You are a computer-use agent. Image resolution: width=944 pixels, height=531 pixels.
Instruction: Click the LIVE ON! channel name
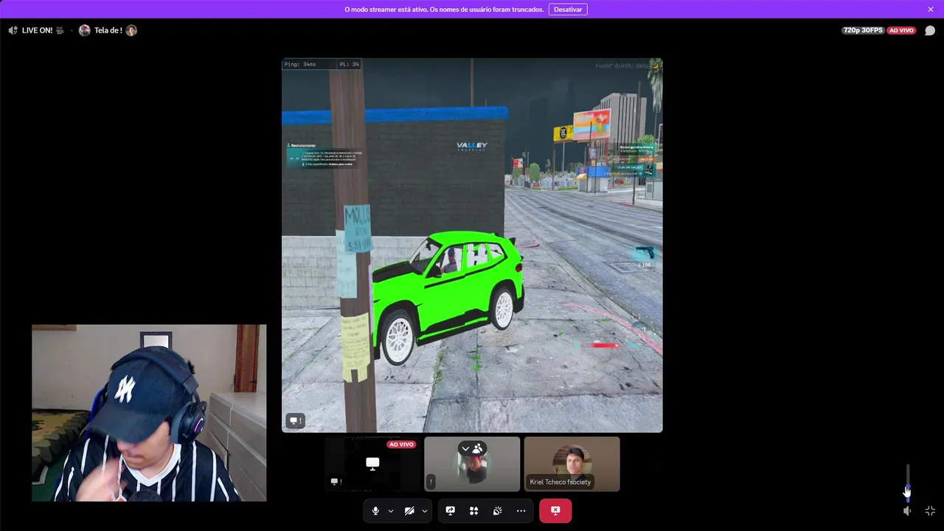click(37, 30)
